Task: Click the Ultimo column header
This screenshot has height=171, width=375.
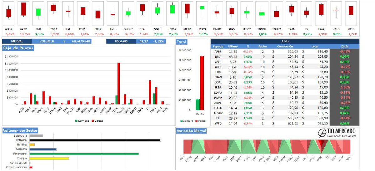Action: click(233, 46)
